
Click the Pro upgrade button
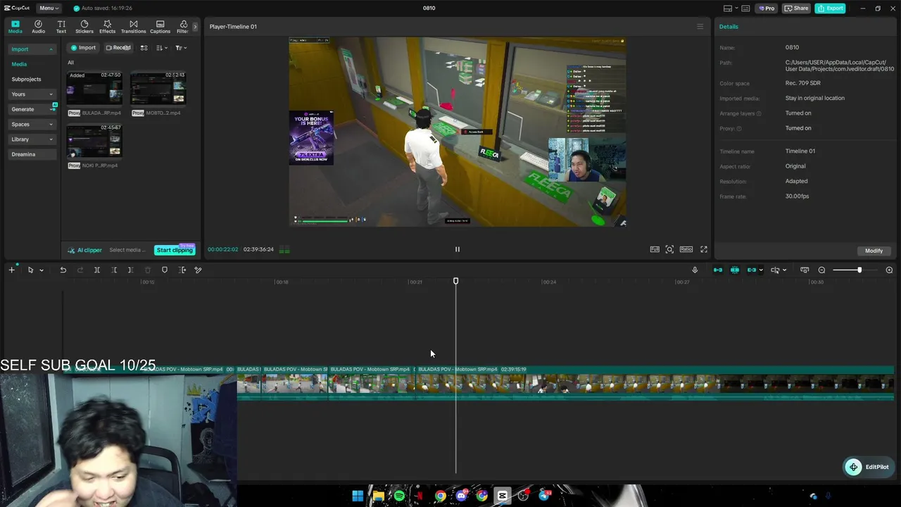(766, 8)
